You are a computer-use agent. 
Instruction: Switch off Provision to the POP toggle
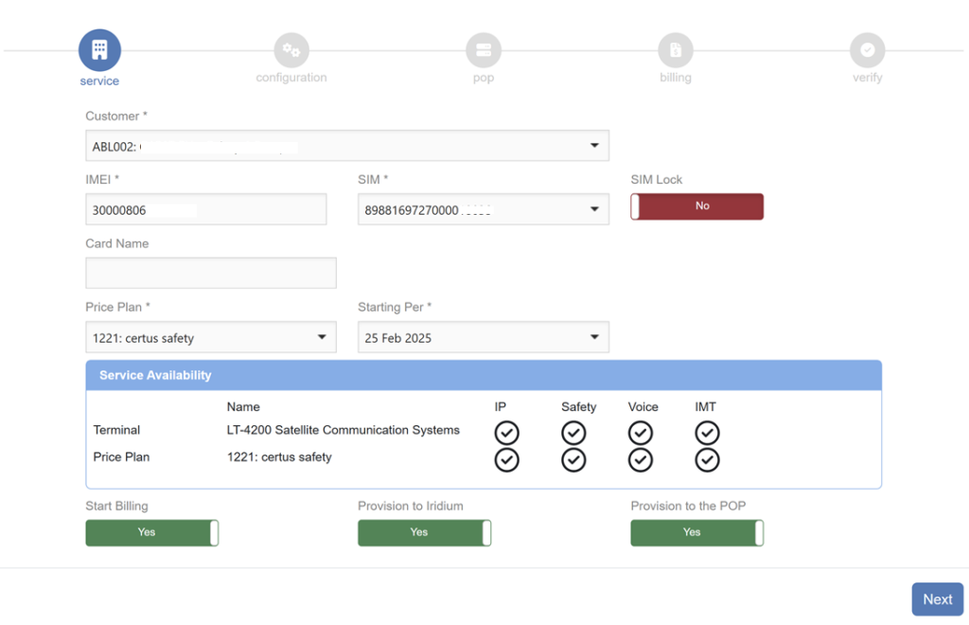click(697, 533)
